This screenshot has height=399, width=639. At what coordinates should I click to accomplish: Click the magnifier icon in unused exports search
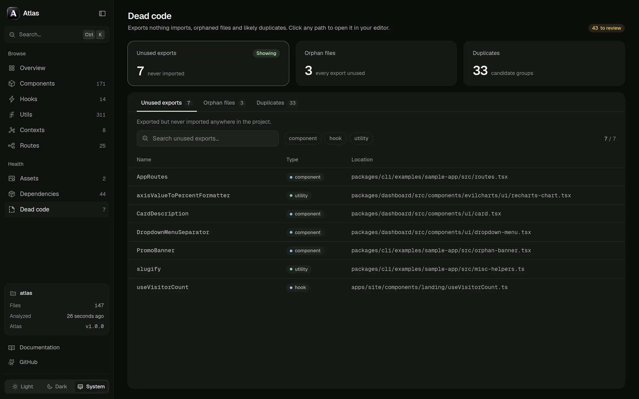point(145,138)
